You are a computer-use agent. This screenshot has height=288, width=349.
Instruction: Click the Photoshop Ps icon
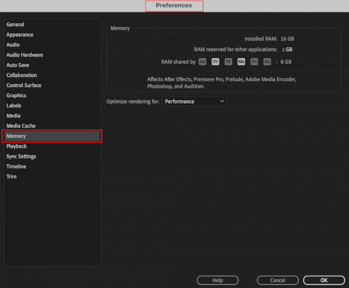click(x=254, y=62)
